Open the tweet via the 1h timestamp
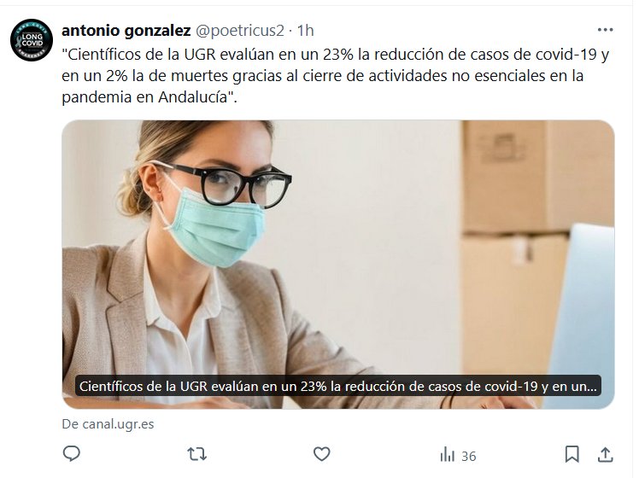This screenshot has width=639, height=478. tap(305, 31)
